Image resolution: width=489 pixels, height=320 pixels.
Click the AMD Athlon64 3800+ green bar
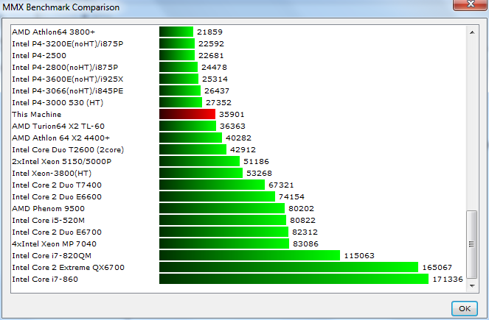click(x=176, y=32)
